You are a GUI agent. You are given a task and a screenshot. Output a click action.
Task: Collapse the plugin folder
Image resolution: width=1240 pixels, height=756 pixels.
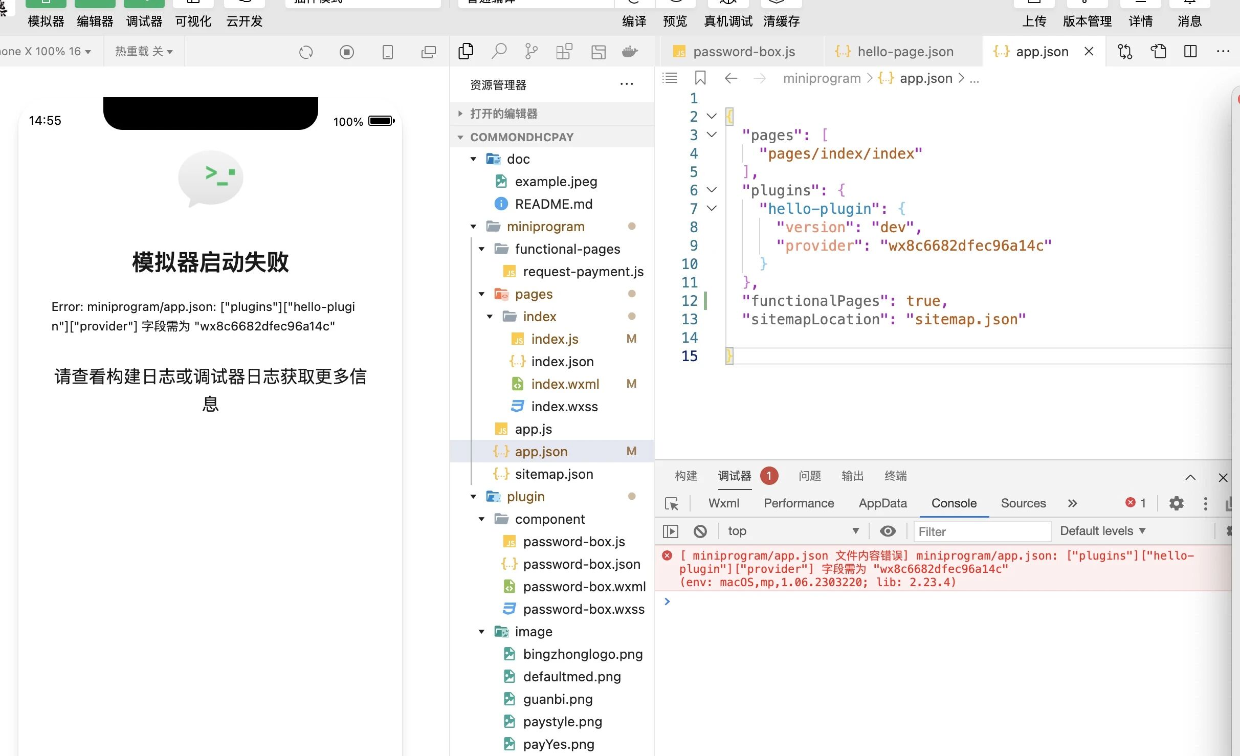(474, 497)
